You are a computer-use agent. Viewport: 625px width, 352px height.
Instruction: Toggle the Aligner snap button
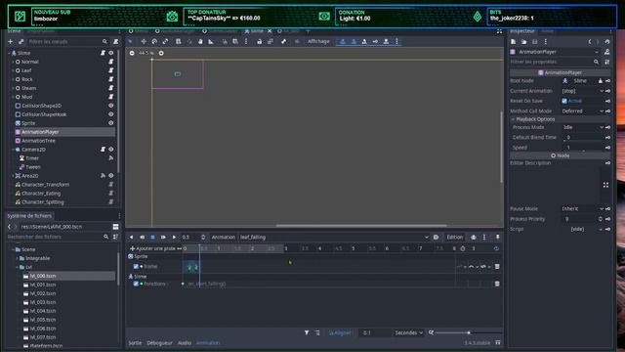pyautogui.click(x=340, y=332)
